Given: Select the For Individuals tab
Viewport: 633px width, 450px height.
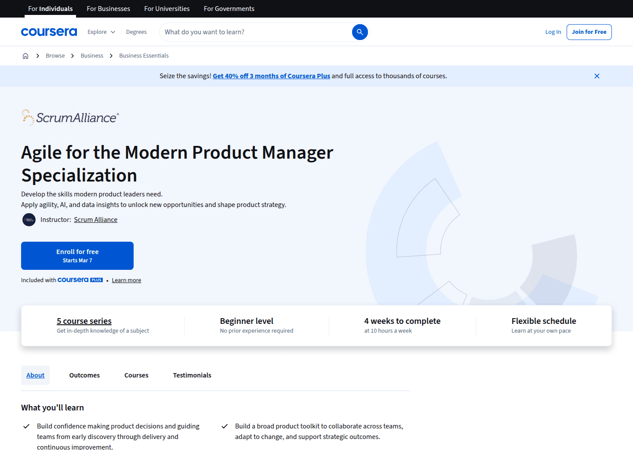Looking at the screenshot, I should [x=50, y=9].
